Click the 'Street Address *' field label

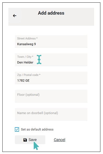pos(27,38)
